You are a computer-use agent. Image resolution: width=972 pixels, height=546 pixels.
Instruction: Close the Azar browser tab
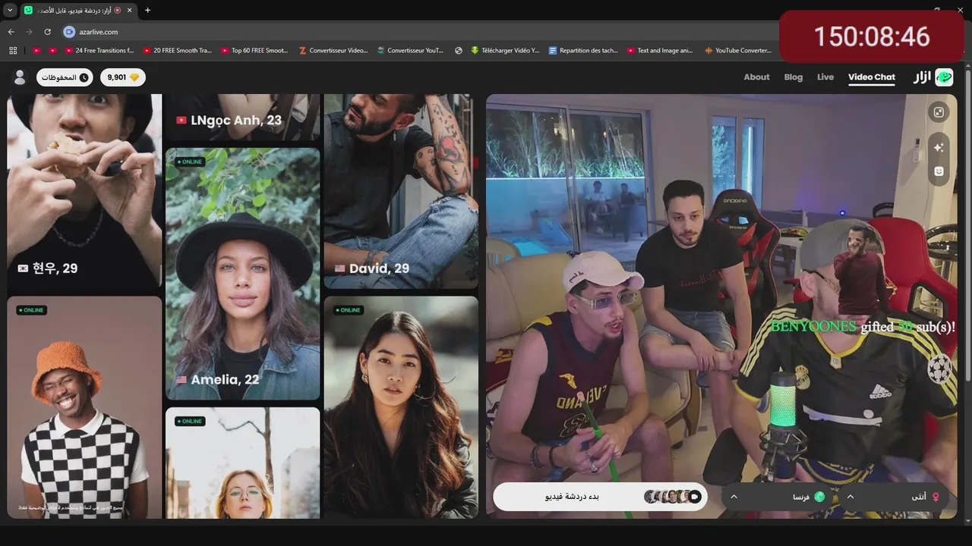pyautogui.click(x=128, y=11)
